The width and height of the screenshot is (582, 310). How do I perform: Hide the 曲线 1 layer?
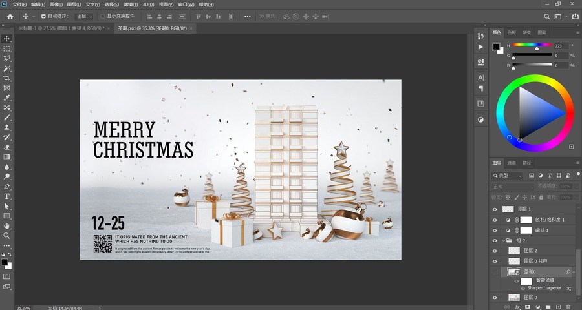coord(495,231)
